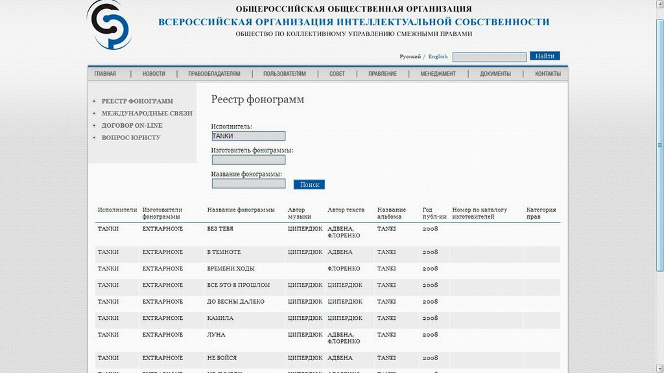Image resolution: width=664 pixels, height=373 pixels.
Task: Select the БЕЗ ТЕБЯ phonogram title
Action: [220, 229]
